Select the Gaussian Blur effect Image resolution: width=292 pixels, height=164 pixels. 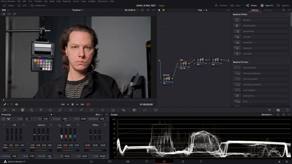(261, 31)
